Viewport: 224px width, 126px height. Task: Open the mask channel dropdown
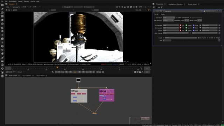coord(181,38)
